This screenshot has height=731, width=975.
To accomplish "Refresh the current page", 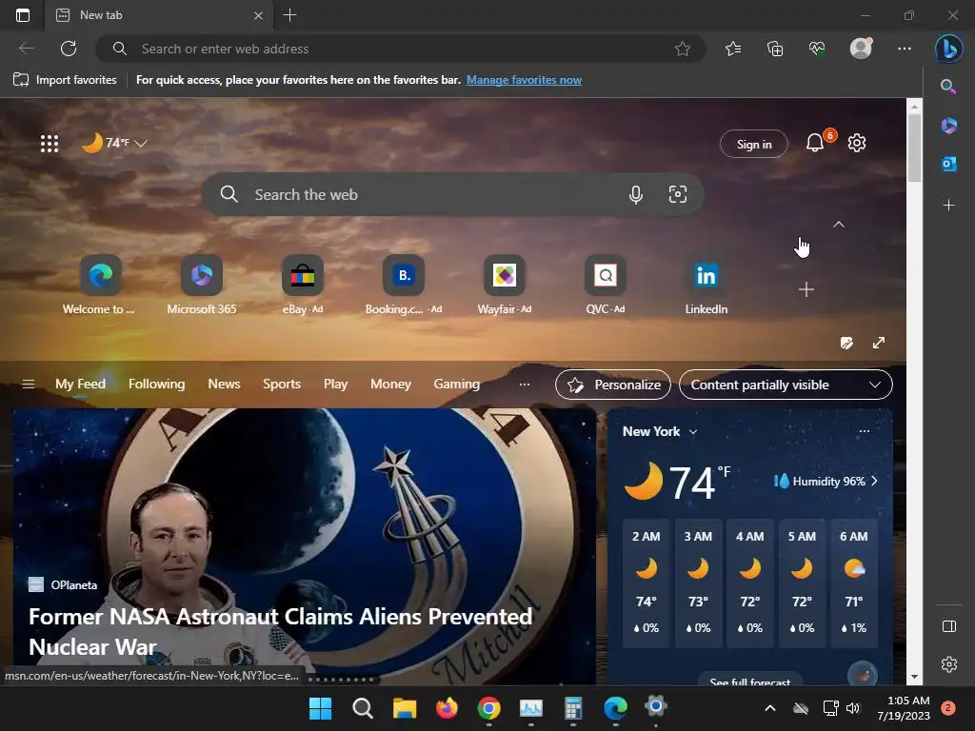I will click(x=69, y=49).
